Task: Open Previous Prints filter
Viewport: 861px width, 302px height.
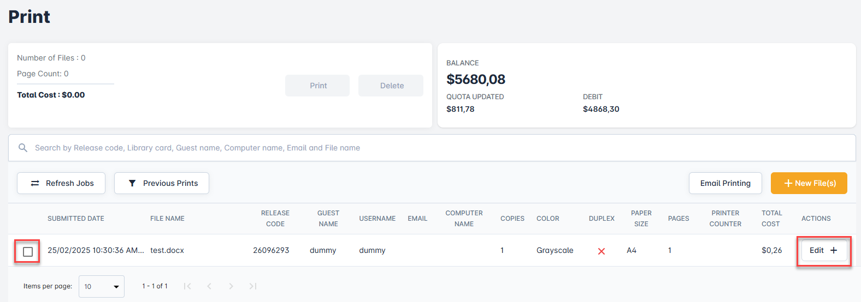Action: (162, 183)
